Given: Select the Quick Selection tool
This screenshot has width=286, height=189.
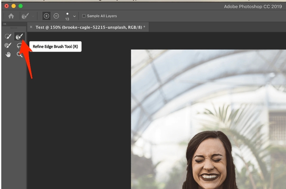Looking at the screenshot, I should pyautogui.click(x=8, y=36).
